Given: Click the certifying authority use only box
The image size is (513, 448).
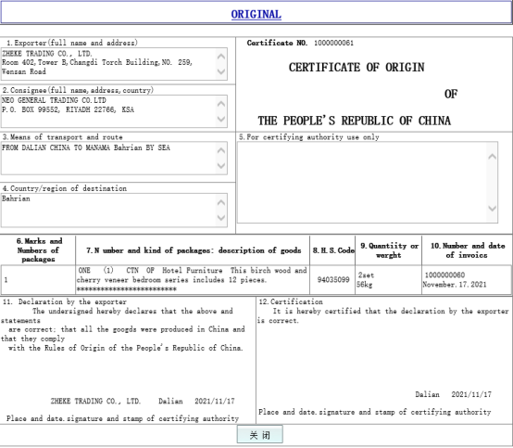Looking at the screenshot, I should coord(368,182).
